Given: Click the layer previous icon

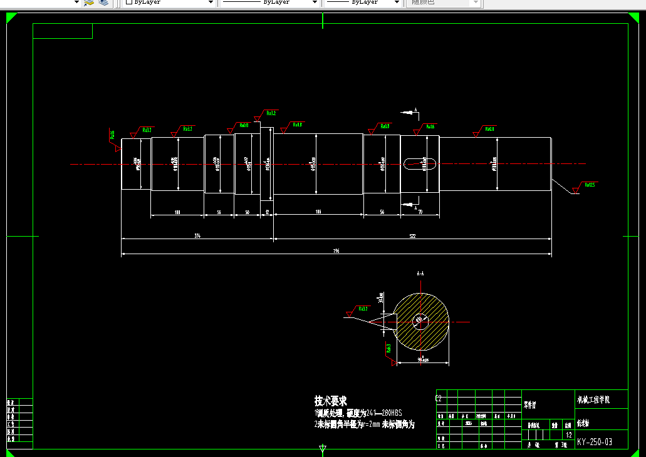Looking at the screenshot, I should point(103,3).
